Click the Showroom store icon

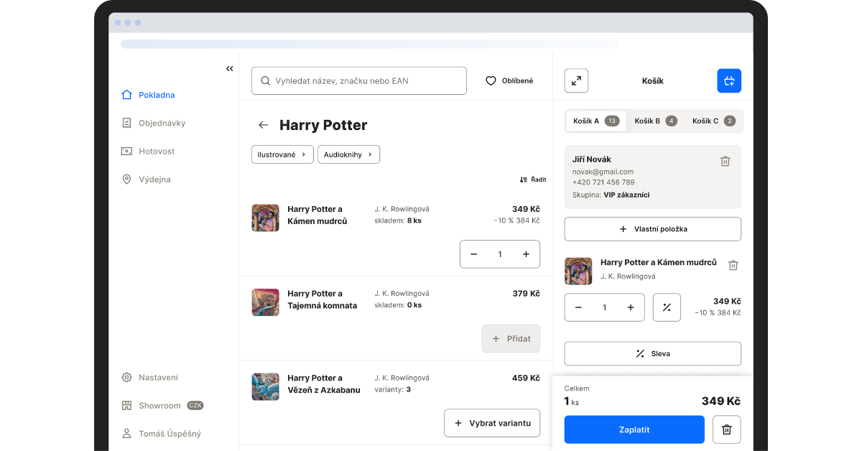(127, 406)
